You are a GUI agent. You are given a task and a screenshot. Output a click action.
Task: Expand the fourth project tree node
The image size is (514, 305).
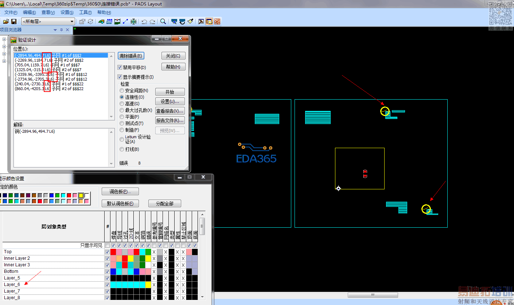(x=4, y=61)
